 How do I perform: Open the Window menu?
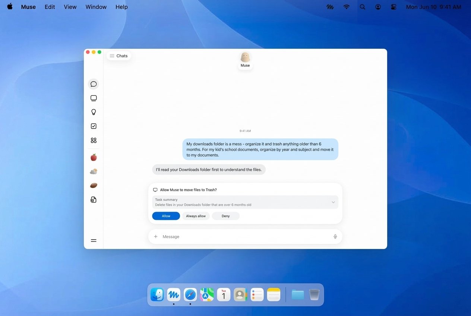[96, 7]
